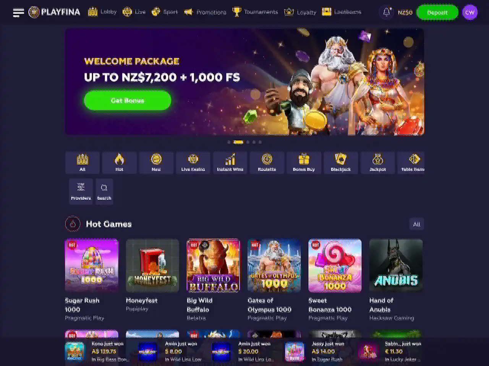Select the Hot flame category icon

119,159
